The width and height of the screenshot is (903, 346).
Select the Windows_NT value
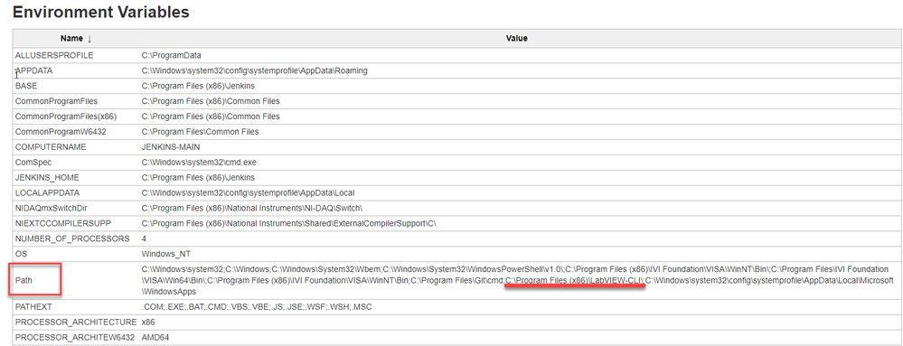[165, 254]
